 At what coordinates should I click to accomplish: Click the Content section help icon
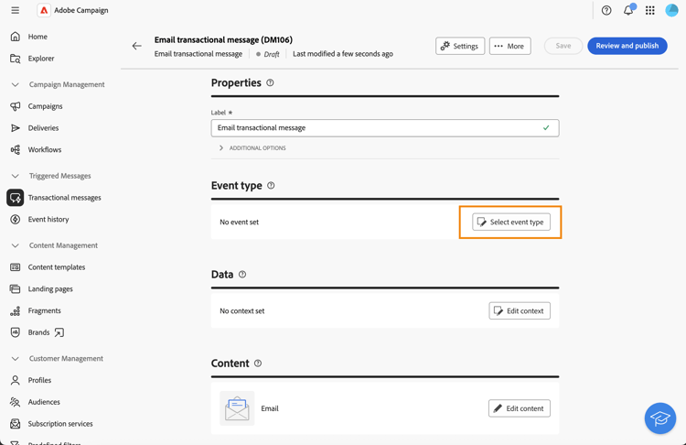pos(258,363)
